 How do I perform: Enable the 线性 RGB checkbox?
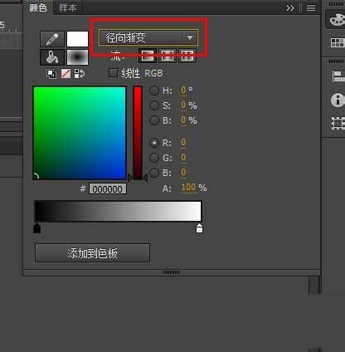click(113, 73)
